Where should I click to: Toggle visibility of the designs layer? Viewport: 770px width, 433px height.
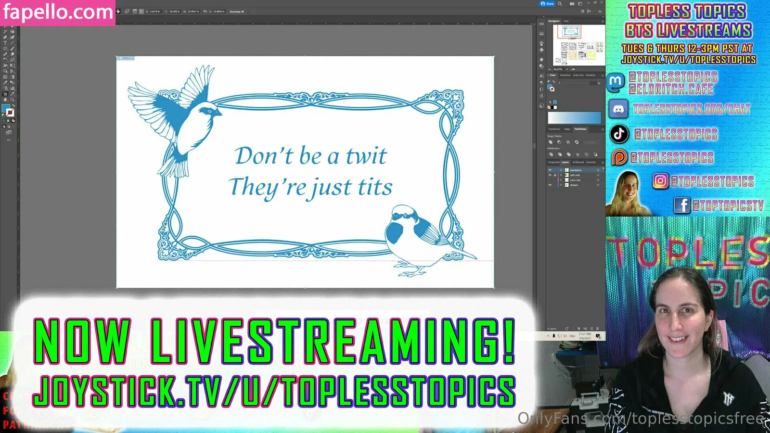click(550, 185)
